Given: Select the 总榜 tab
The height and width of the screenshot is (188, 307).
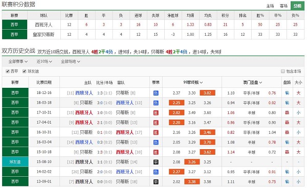Looking at the screenshot, I should coord(297,6).
